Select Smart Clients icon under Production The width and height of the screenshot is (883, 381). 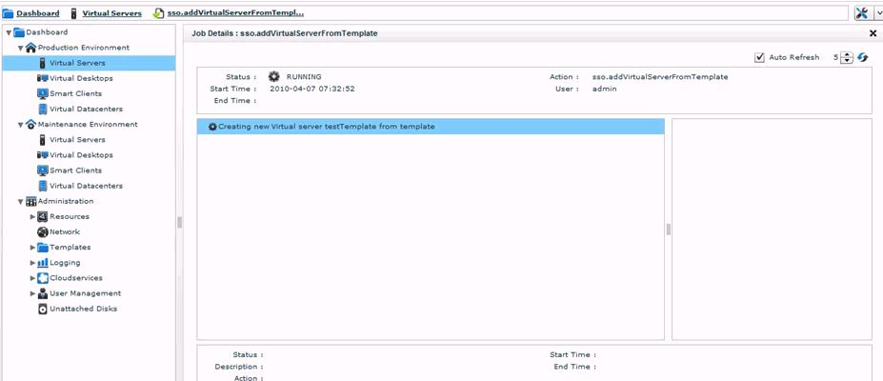[42, 93]
